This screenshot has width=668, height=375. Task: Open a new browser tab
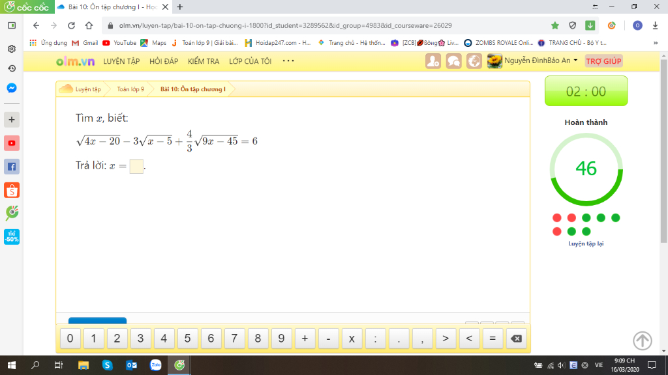point(180,7)
